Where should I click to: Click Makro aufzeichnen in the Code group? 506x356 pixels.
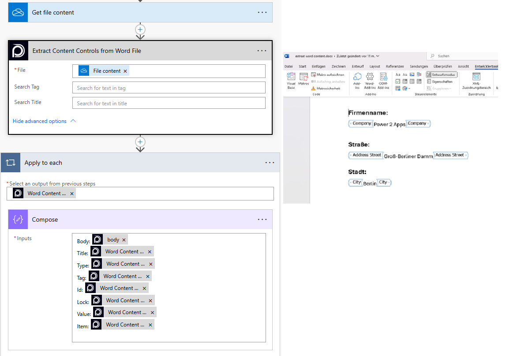tap(327, 75)
